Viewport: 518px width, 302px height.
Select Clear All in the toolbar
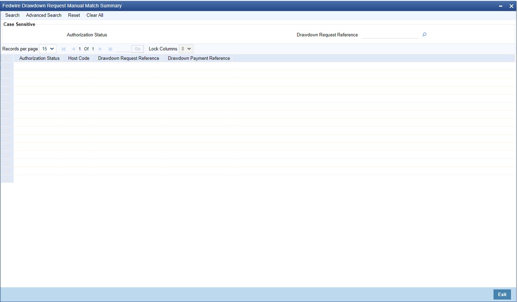tap(95, 15)
